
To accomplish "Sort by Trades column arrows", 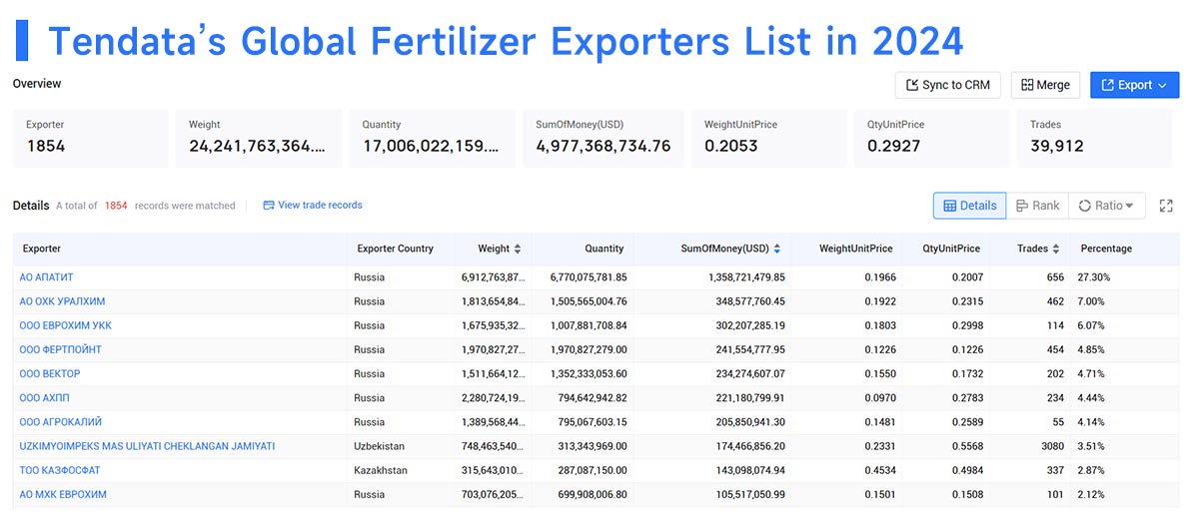I will (1057, 249).
